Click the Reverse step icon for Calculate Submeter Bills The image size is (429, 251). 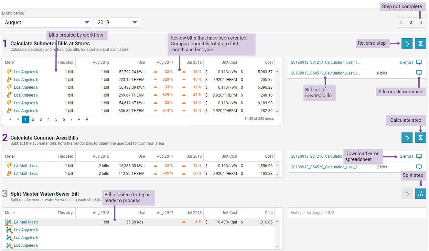tap(407, 43)
